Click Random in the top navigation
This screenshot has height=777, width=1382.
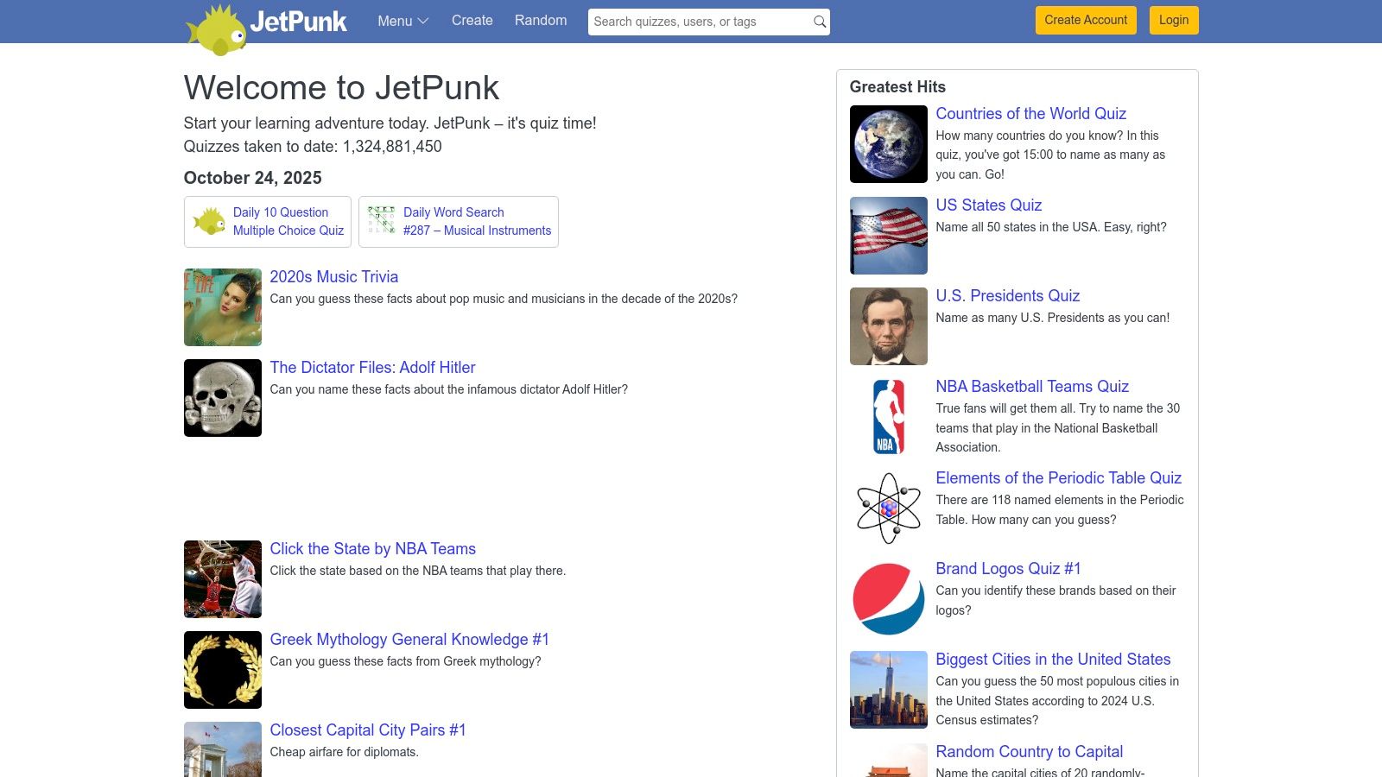click(x=540, y=20)
